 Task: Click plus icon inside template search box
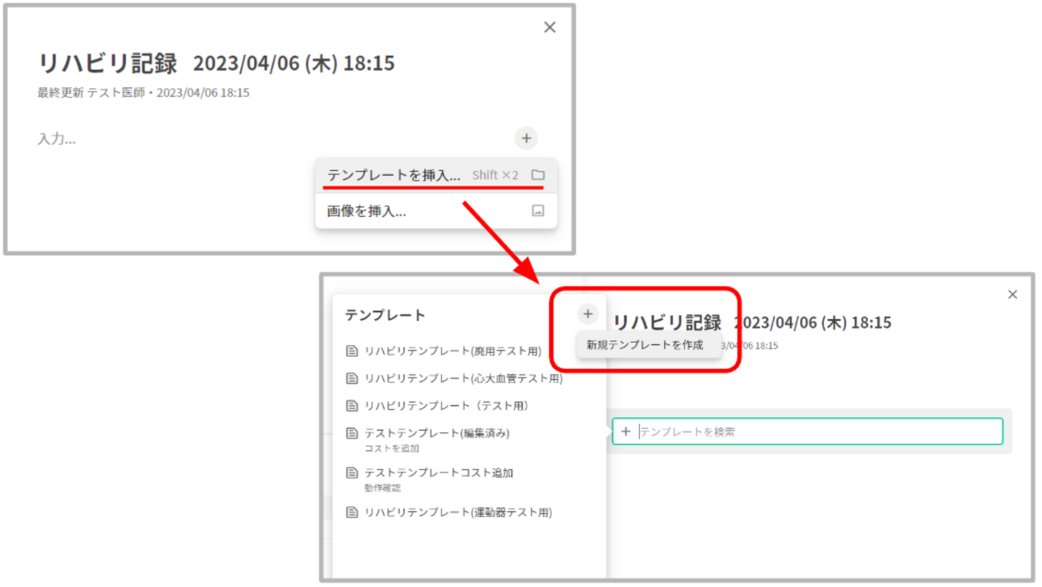(x=626, y=431)
